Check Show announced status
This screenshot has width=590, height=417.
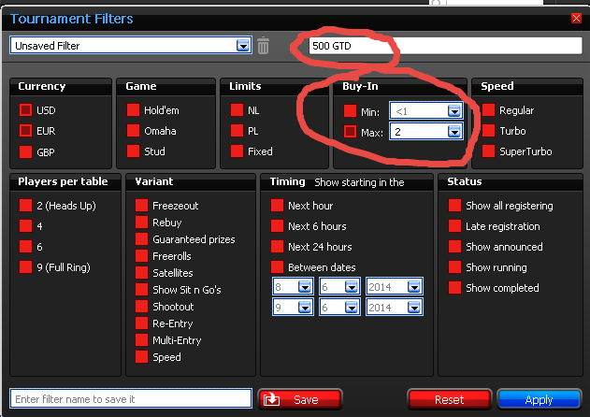(x=454, y=247)
